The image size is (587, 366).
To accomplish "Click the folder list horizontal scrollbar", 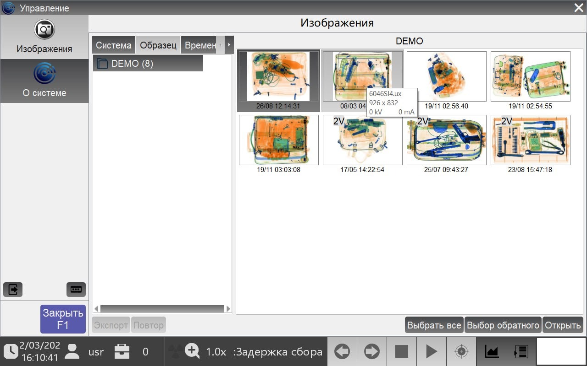I will click(162, 309).
